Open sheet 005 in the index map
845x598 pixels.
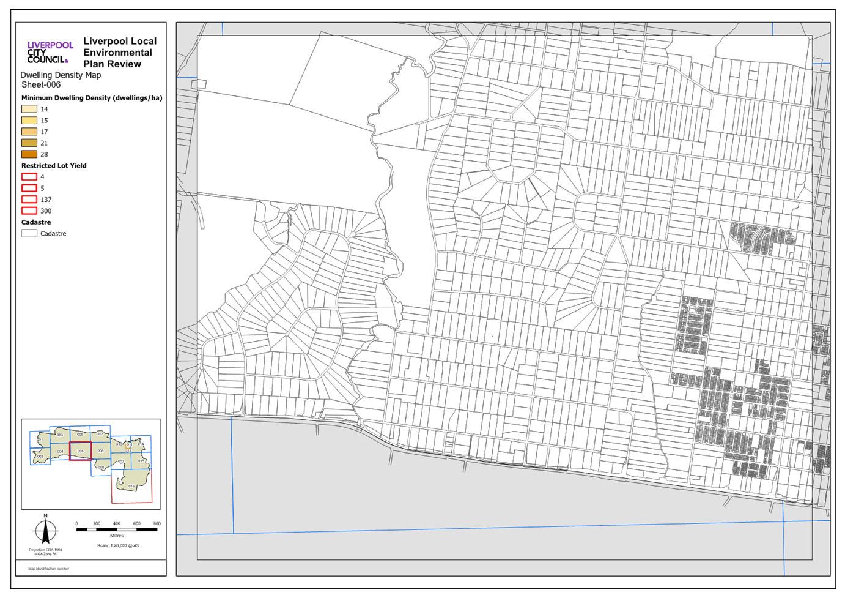(x=80, y=434)
